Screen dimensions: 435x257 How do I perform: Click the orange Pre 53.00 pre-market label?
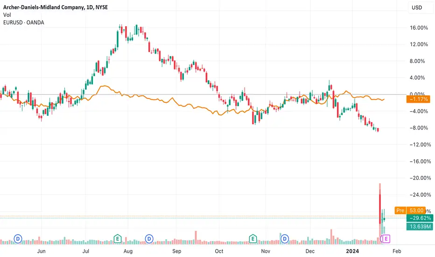[x=410, y=210]
